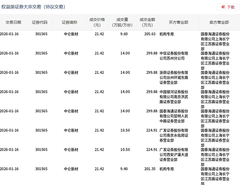Click security code 301565 in the first row

pos(41,34)
